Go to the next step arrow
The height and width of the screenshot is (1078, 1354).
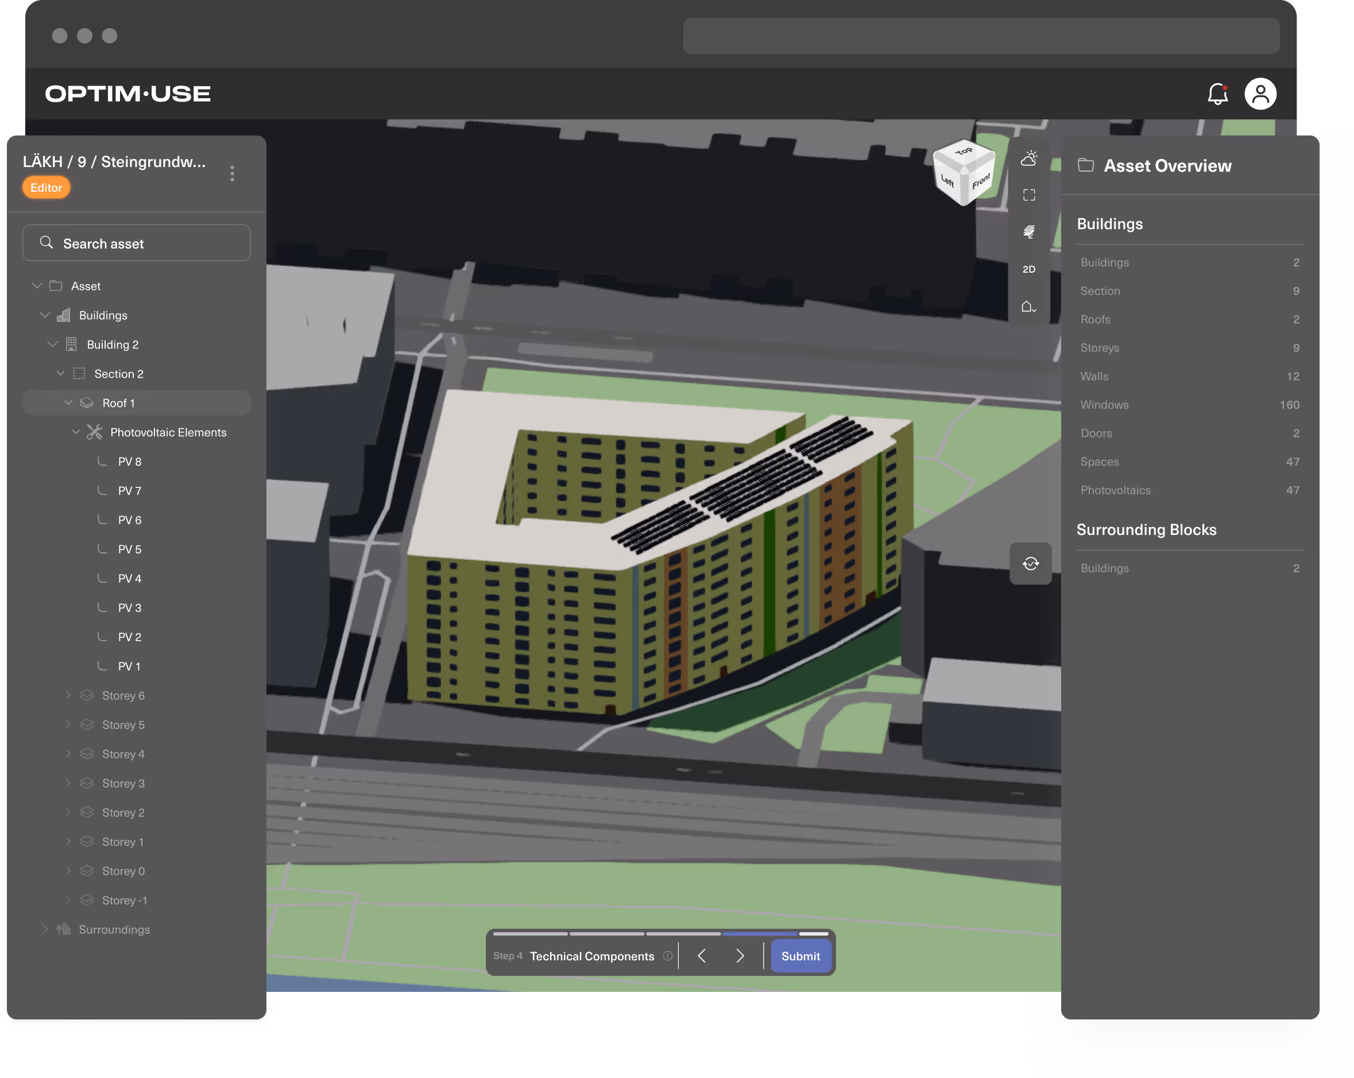tap(740, 956)
